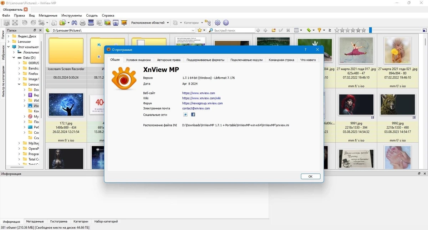This screenshot has height=230, width=428.
Task: Click the favorites star icon near path
Action: 199,30
